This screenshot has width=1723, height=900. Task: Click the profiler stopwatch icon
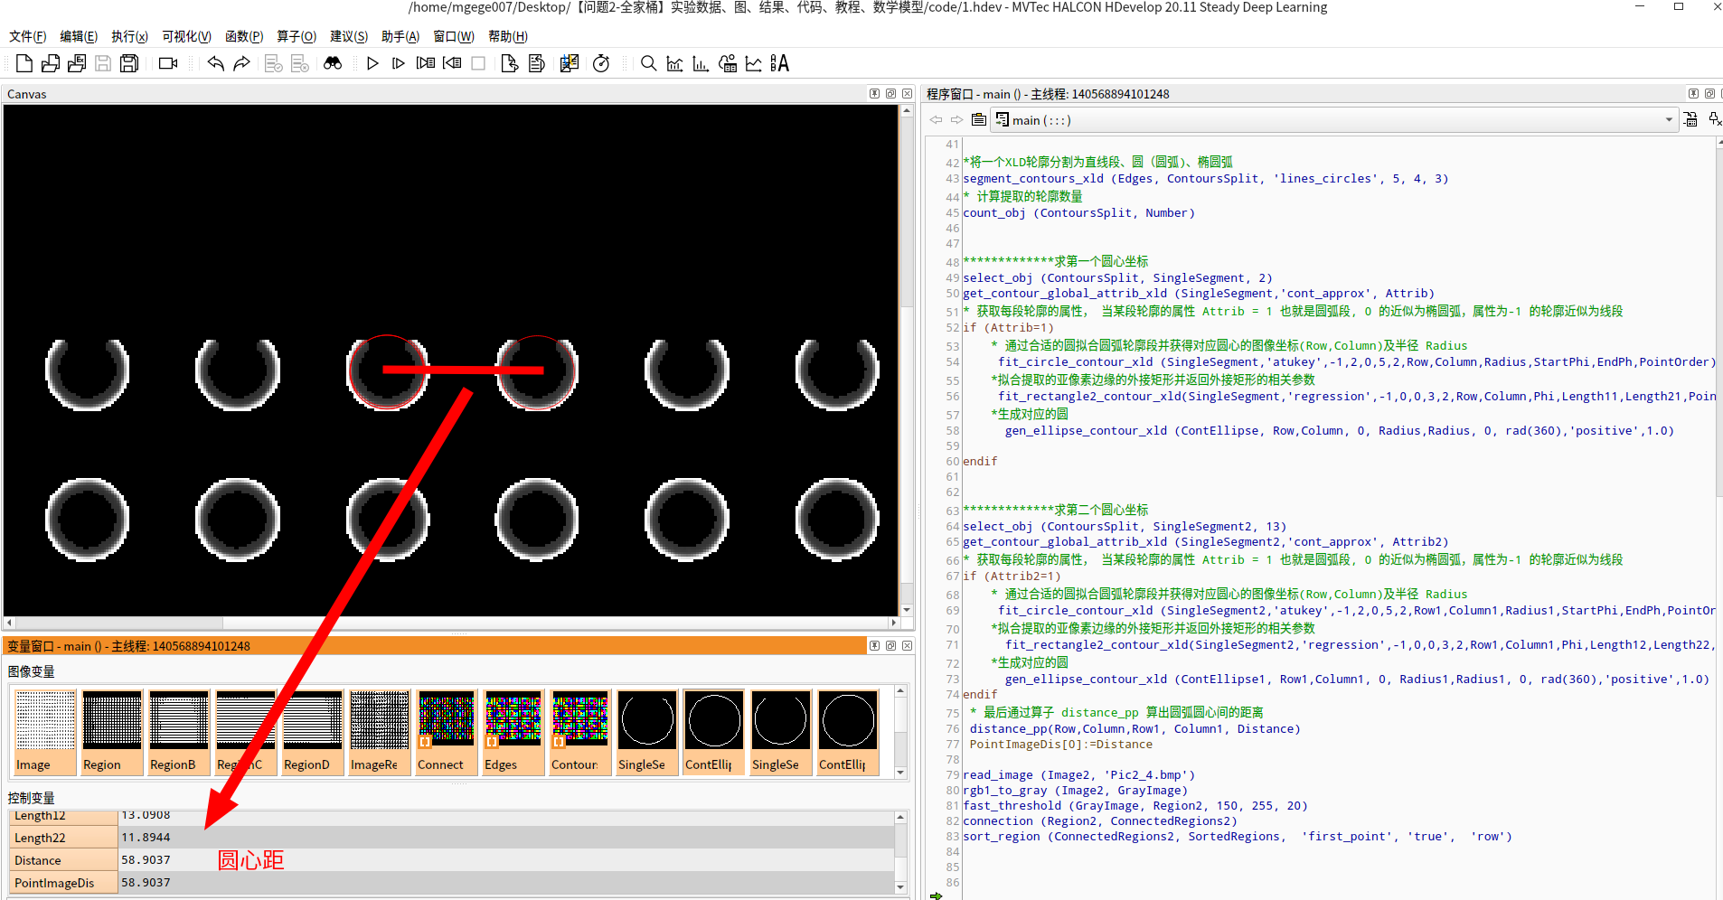coord(601,63)
